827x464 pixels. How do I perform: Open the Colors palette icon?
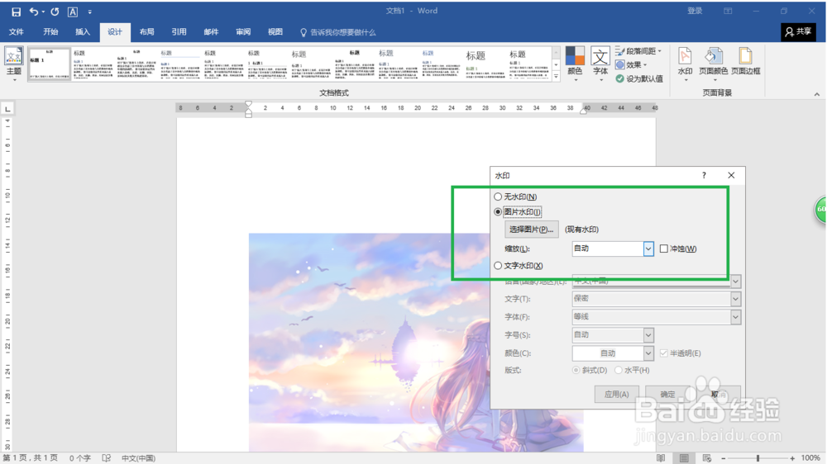(575, 56)
